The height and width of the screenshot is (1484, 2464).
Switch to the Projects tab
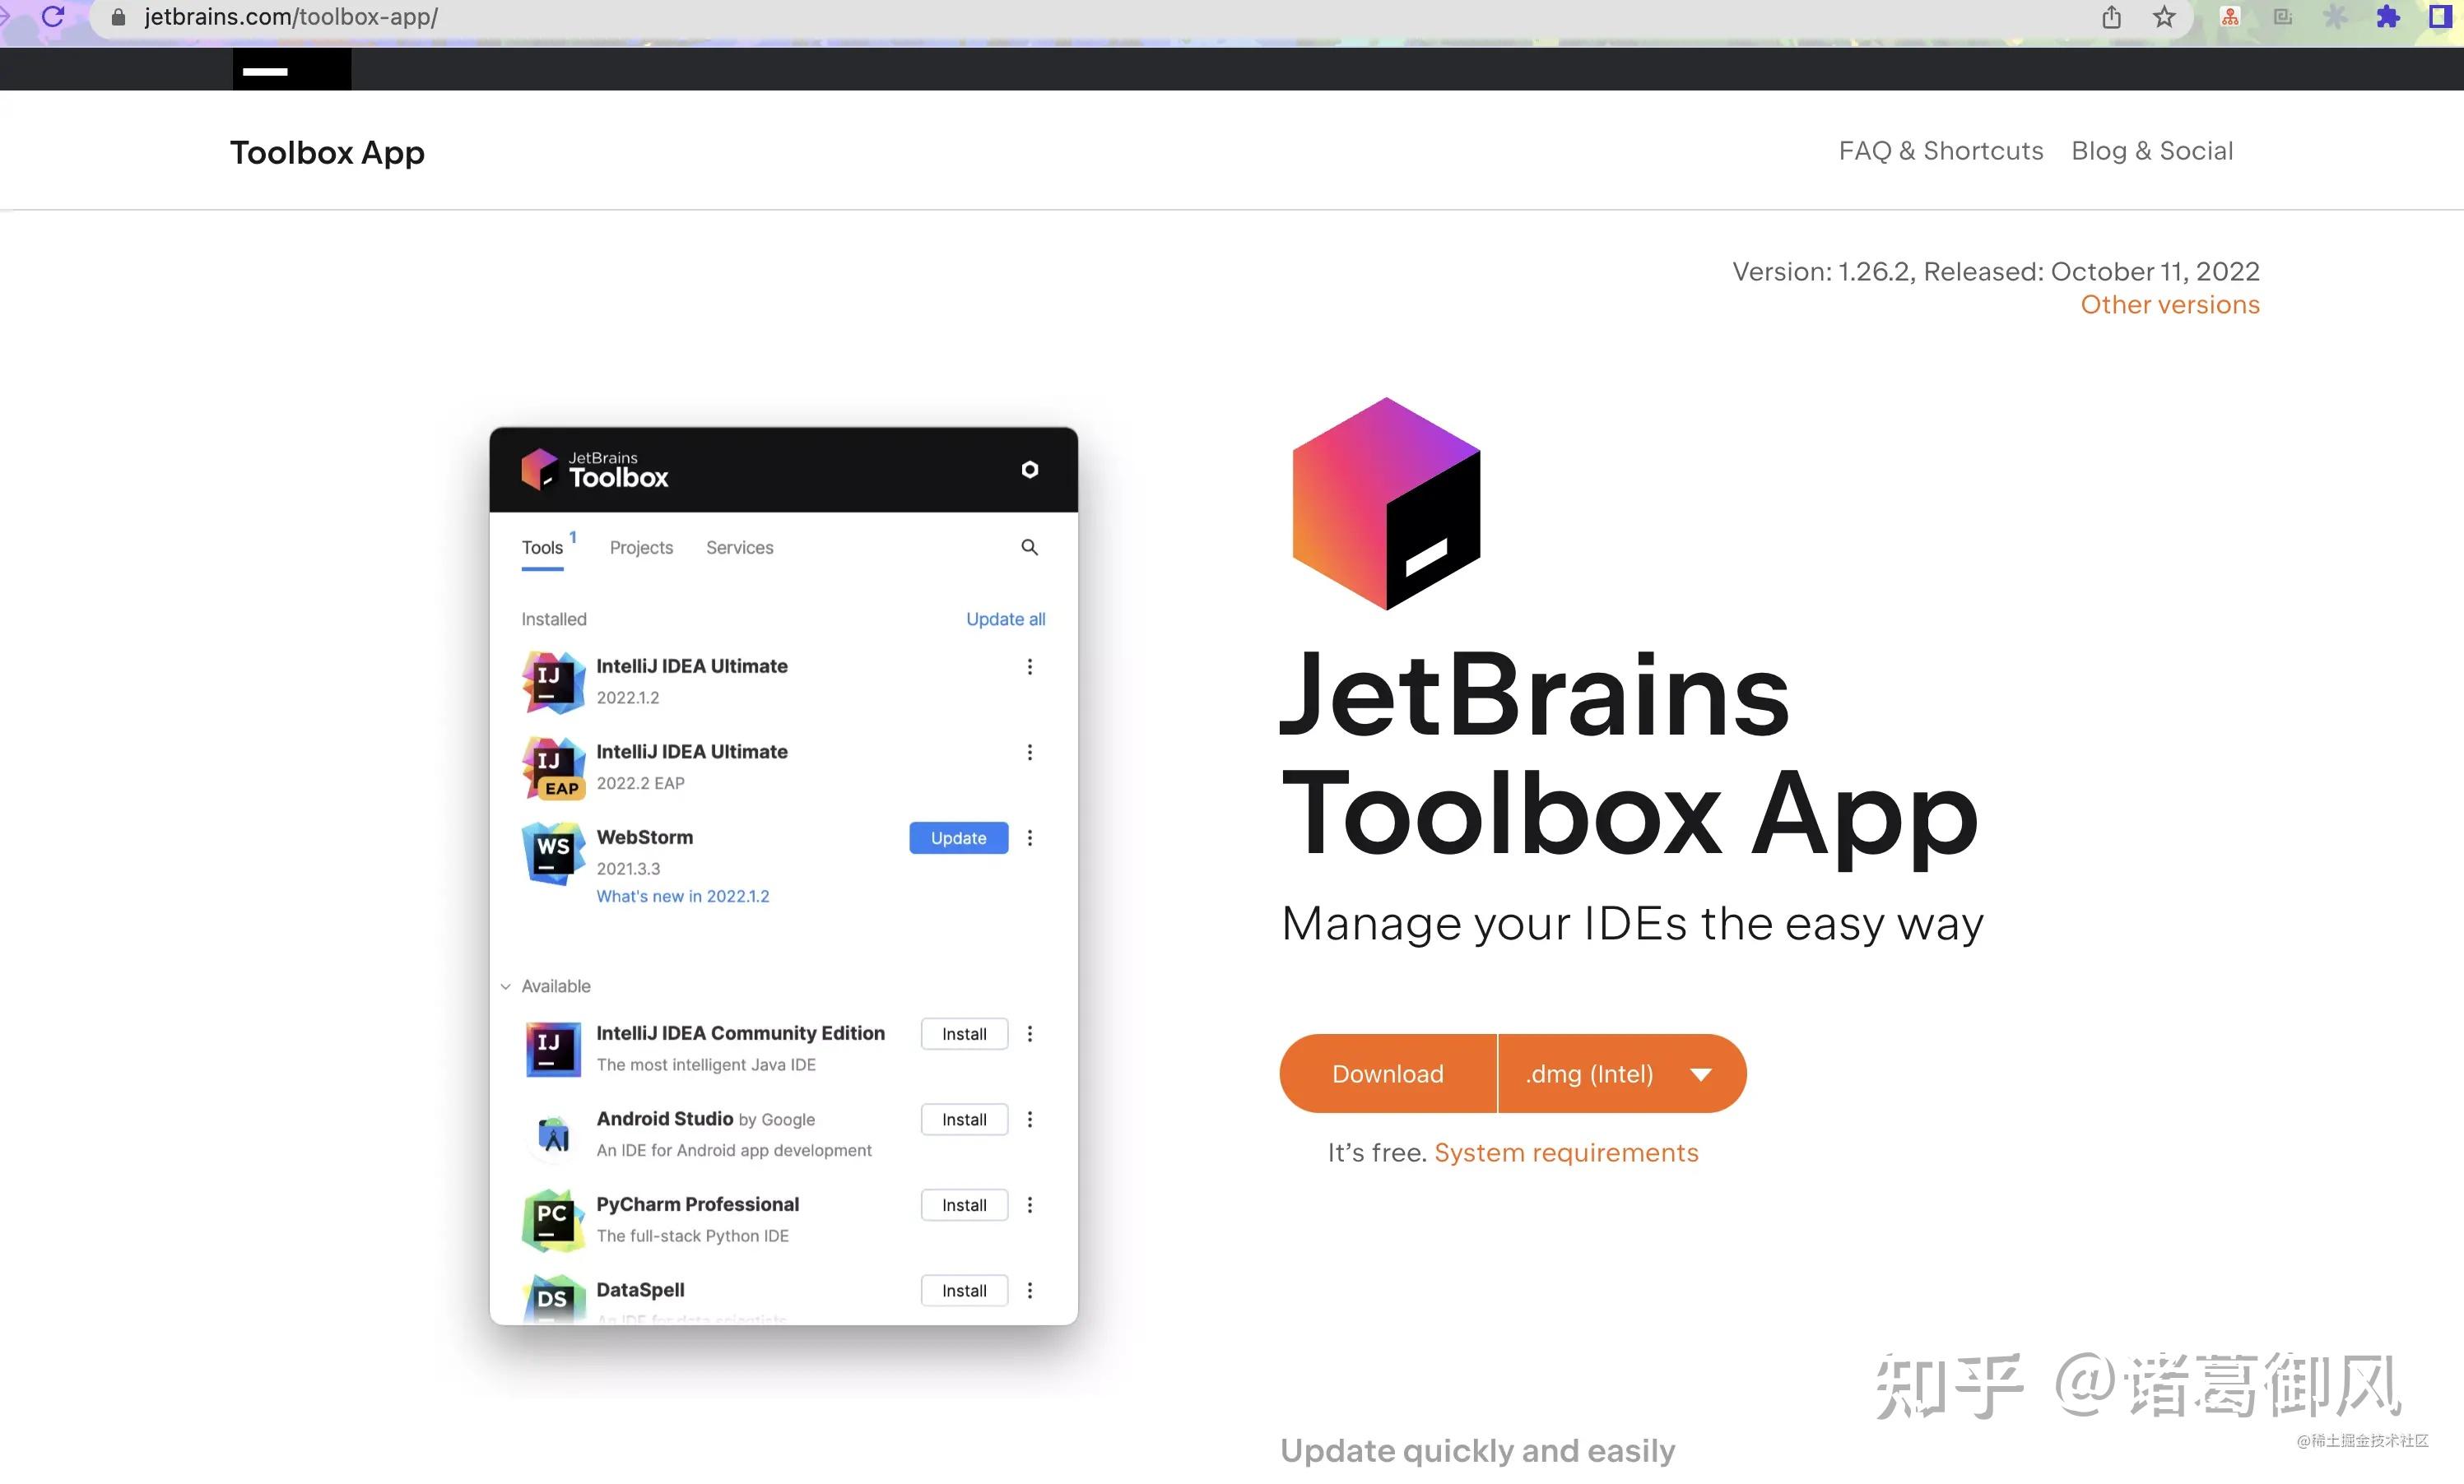click(x=641, y=548)
